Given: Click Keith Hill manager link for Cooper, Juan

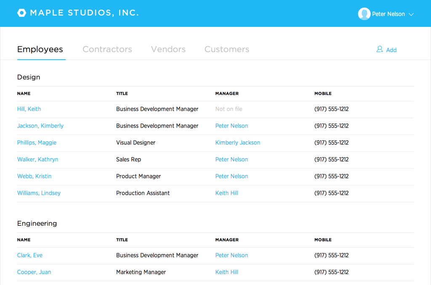Looking at the screenshot, I should 226,272.
